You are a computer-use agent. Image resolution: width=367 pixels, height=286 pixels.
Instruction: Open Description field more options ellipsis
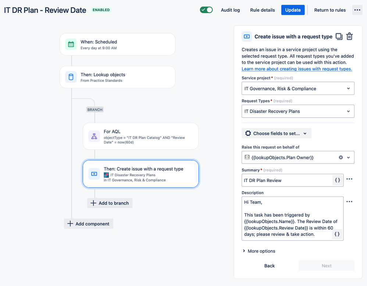click(x=349, y=202)
